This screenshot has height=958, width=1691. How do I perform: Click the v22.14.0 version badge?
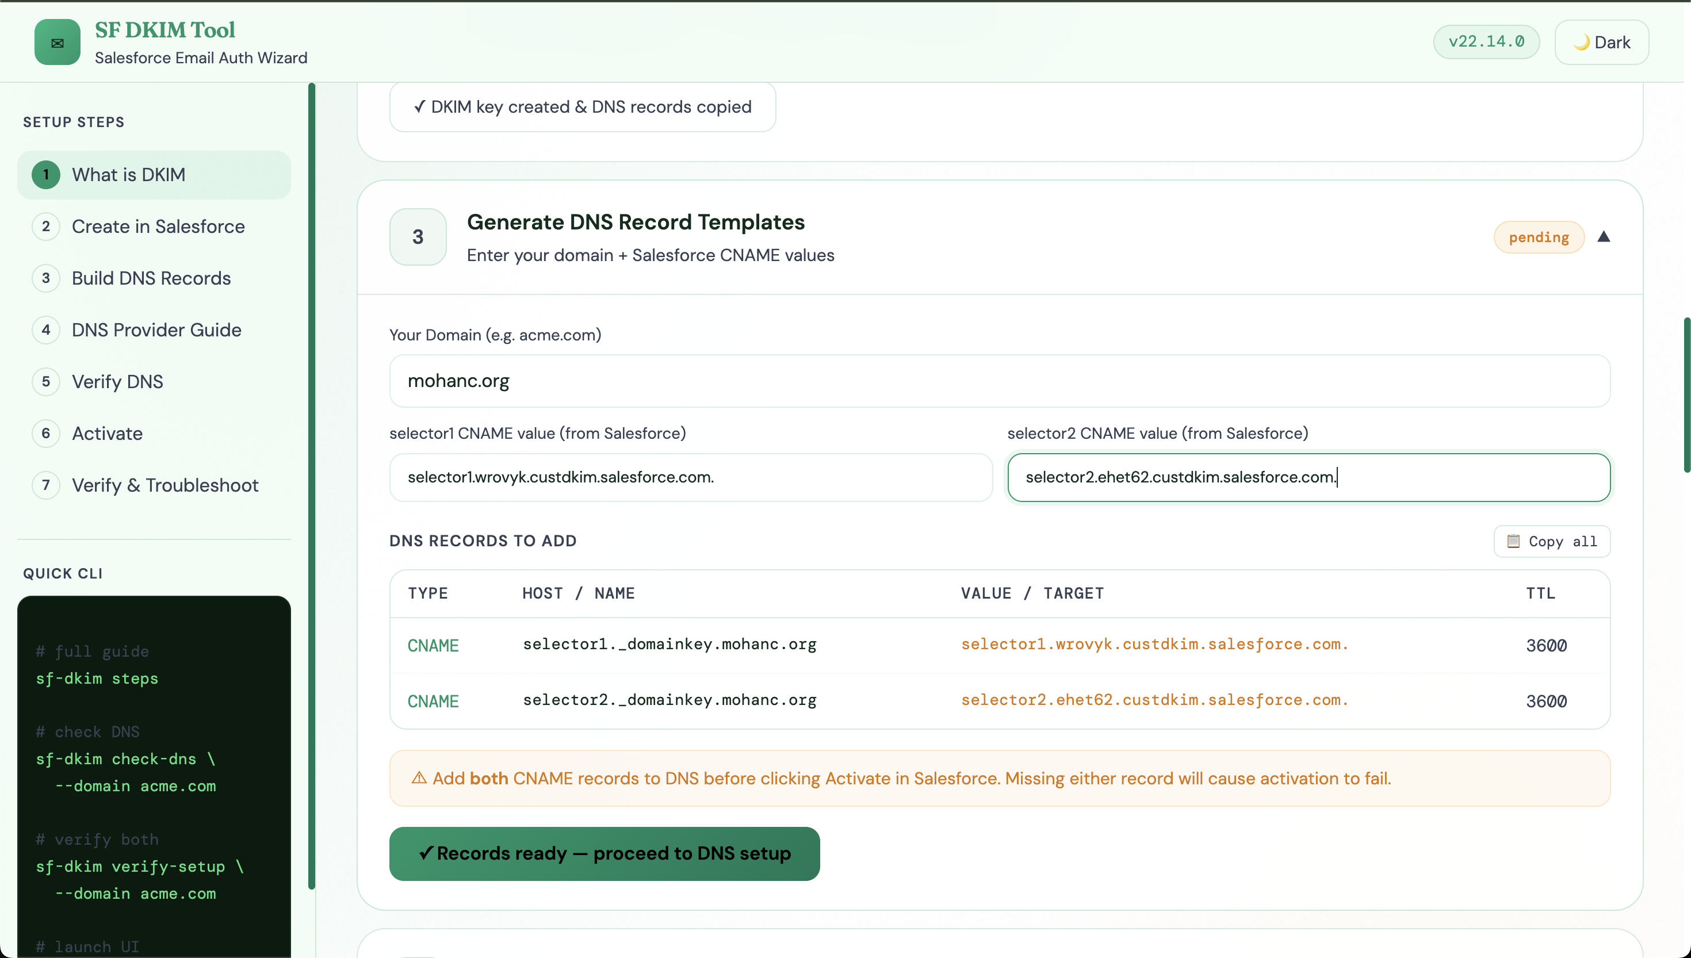coord(1486,41)
